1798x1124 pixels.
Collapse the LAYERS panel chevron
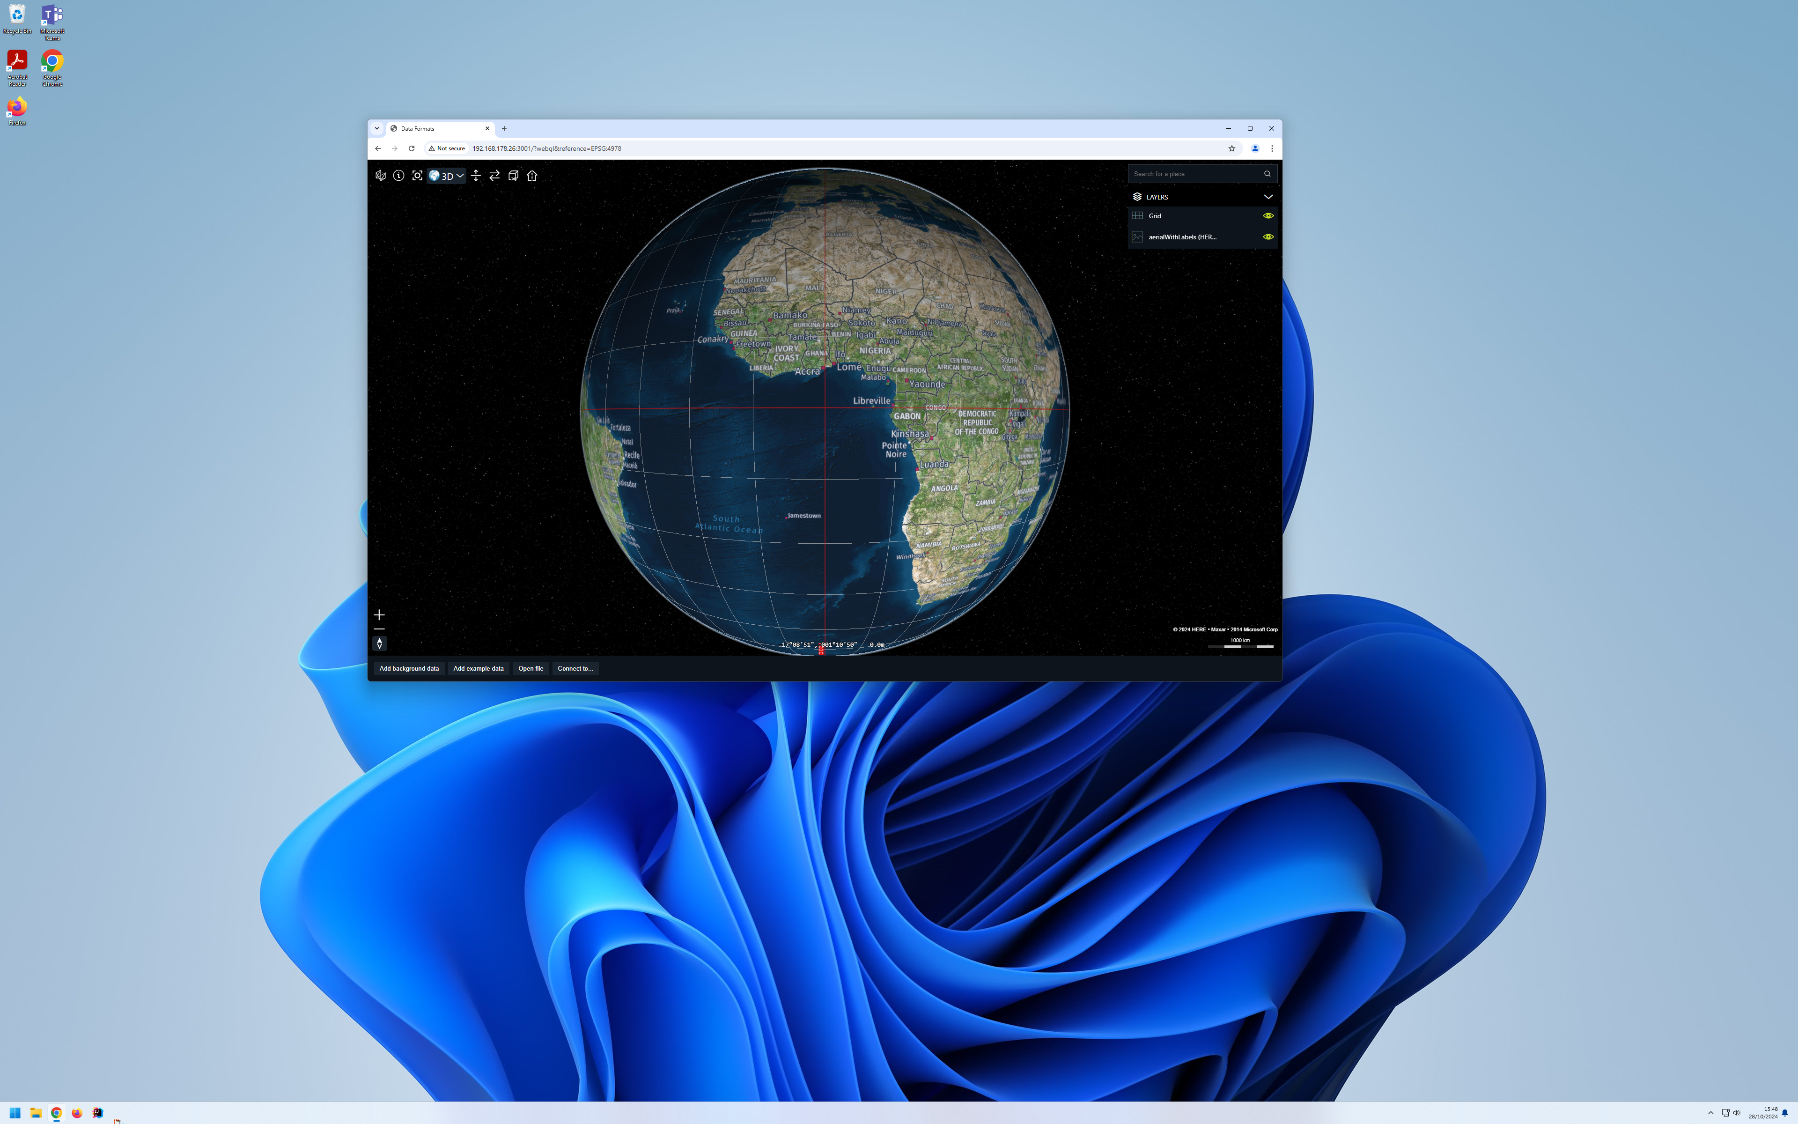click(1268, 197)
